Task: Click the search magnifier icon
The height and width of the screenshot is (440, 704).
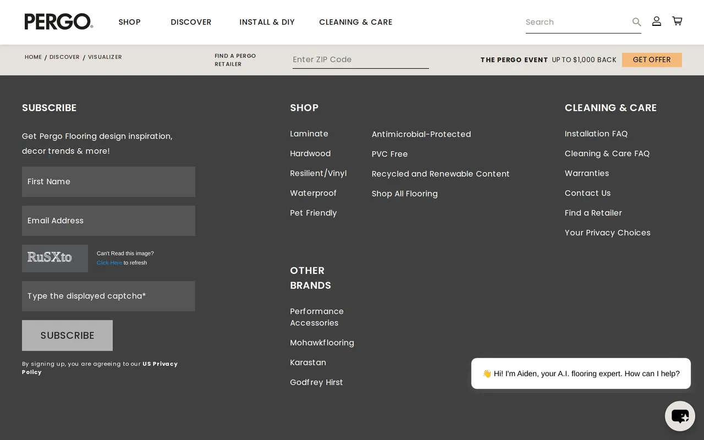Action: [x=636, y=22]
